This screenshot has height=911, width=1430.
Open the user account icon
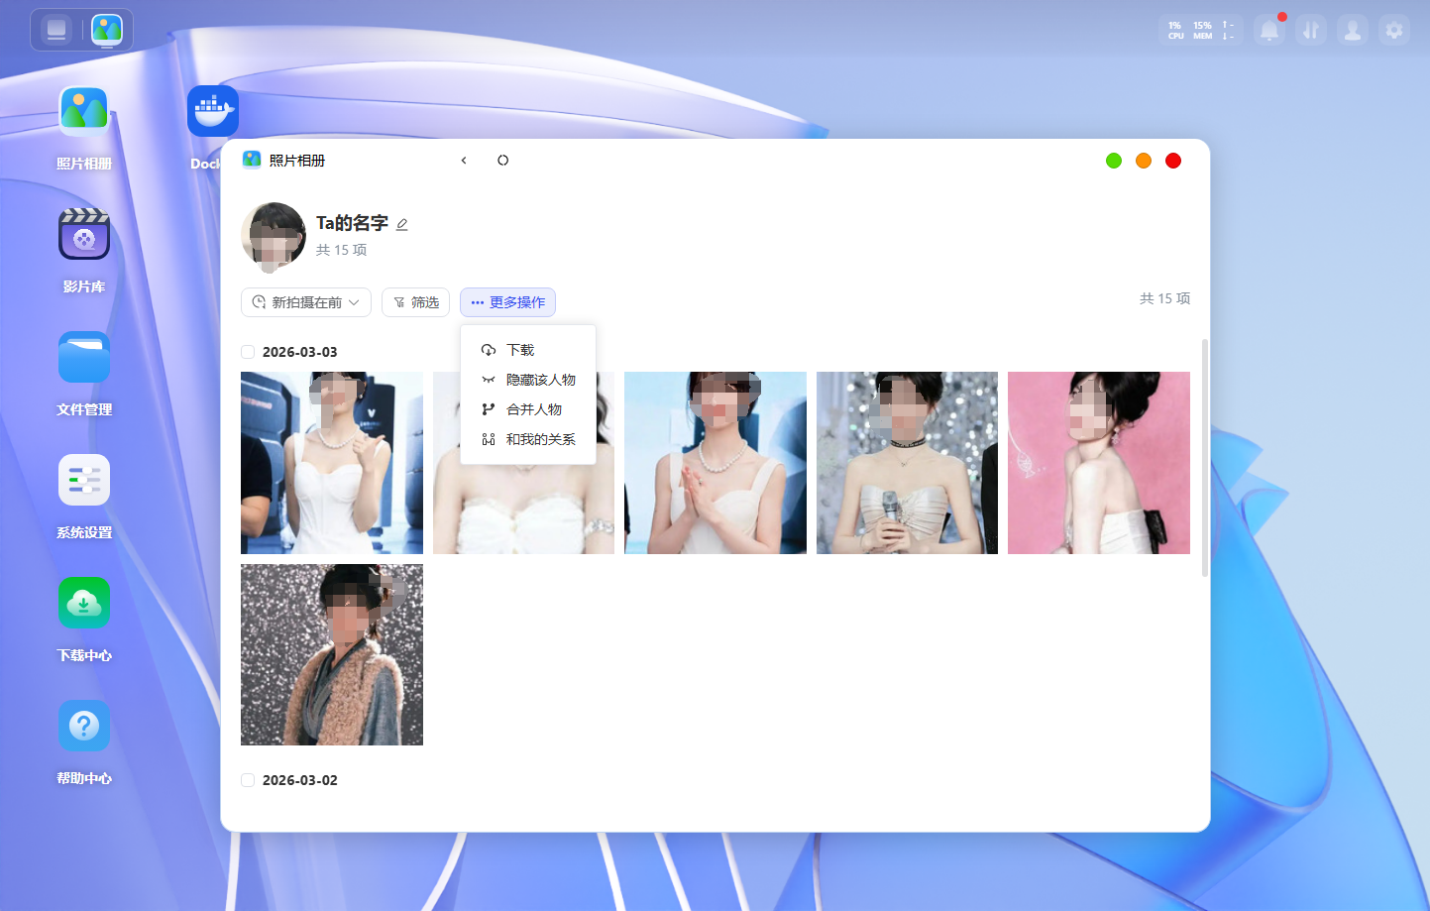tap(1353, 30)
